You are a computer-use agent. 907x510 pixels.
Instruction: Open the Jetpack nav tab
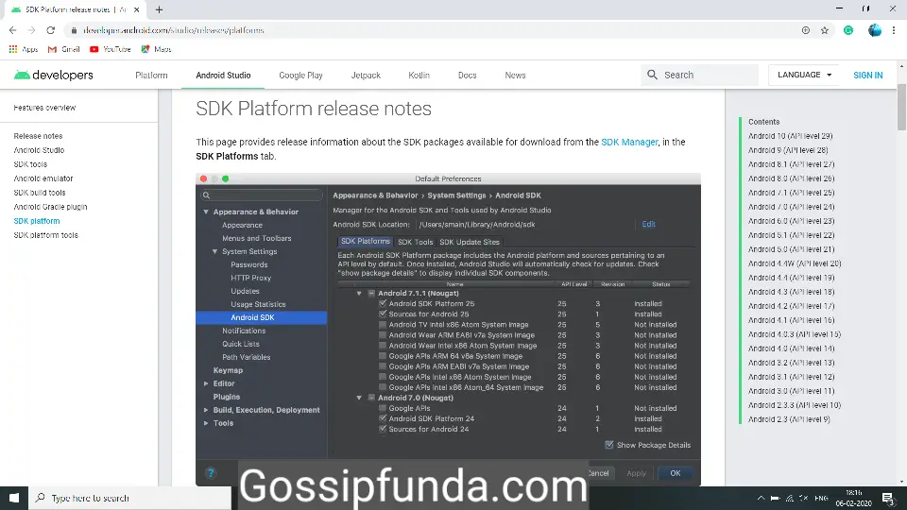[366, 76]
